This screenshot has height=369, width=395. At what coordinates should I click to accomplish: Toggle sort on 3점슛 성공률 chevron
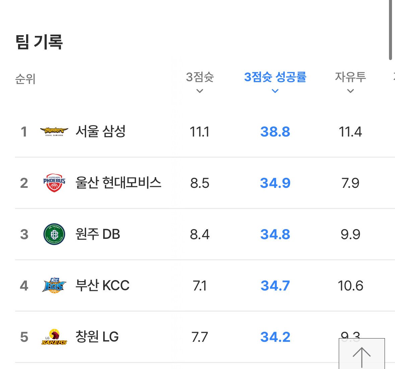coord(275,91)
